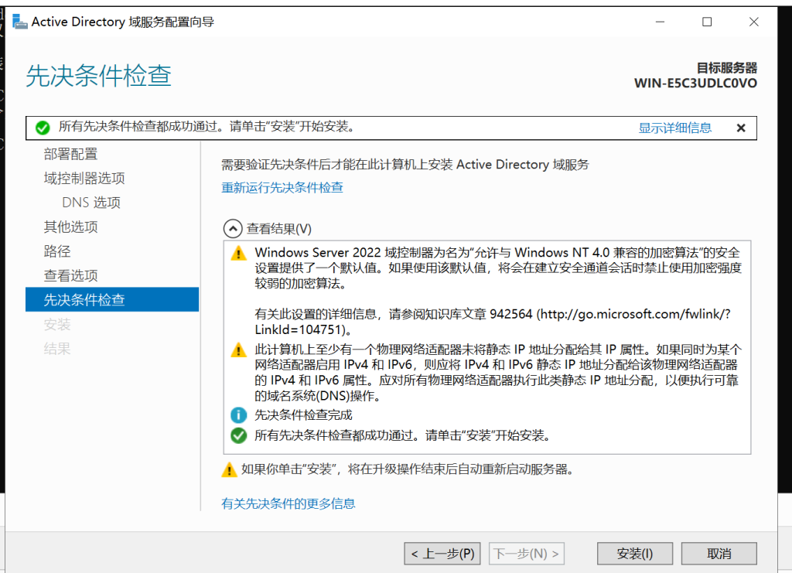Image resolution: width=792 pixels, height=573 pixels.
Task: Dismiss the notification bar with the X
Action: click(x=740, y=128)
